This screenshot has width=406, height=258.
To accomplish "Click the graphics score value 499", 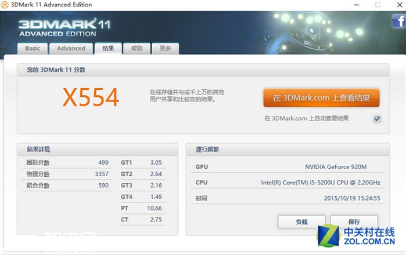I will point(103,162).
